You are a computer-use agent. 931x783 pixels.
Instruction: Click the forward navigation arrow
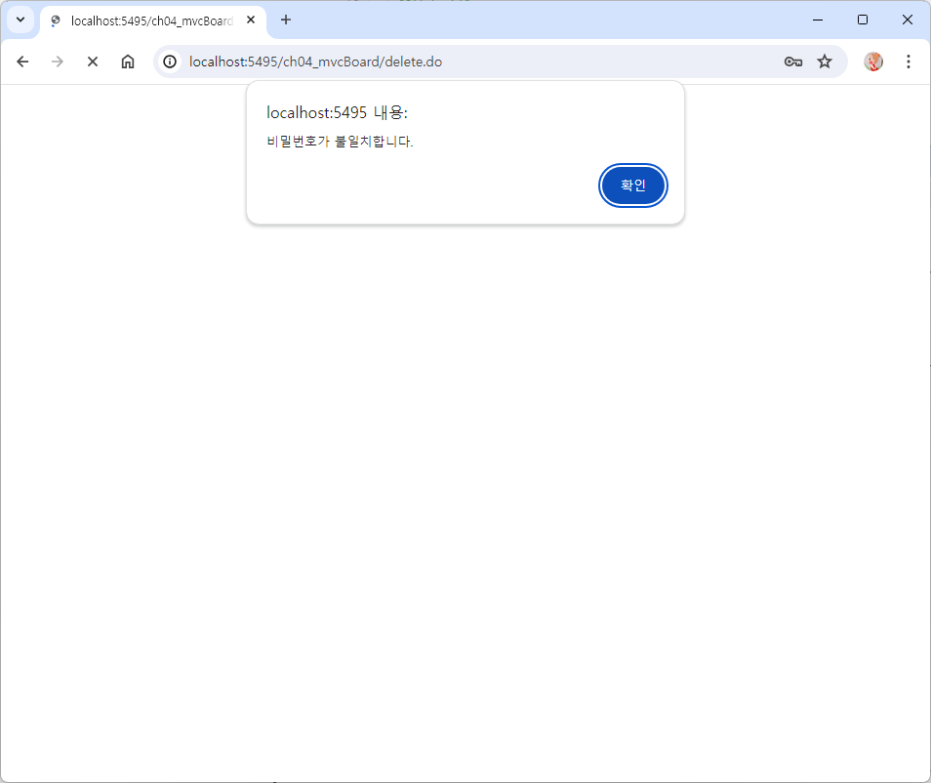coord(57,62)
